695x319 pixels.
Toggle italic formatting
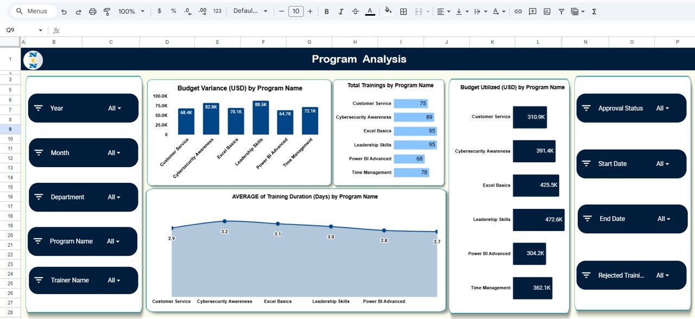pyautogui.click(x=341, y=11)
